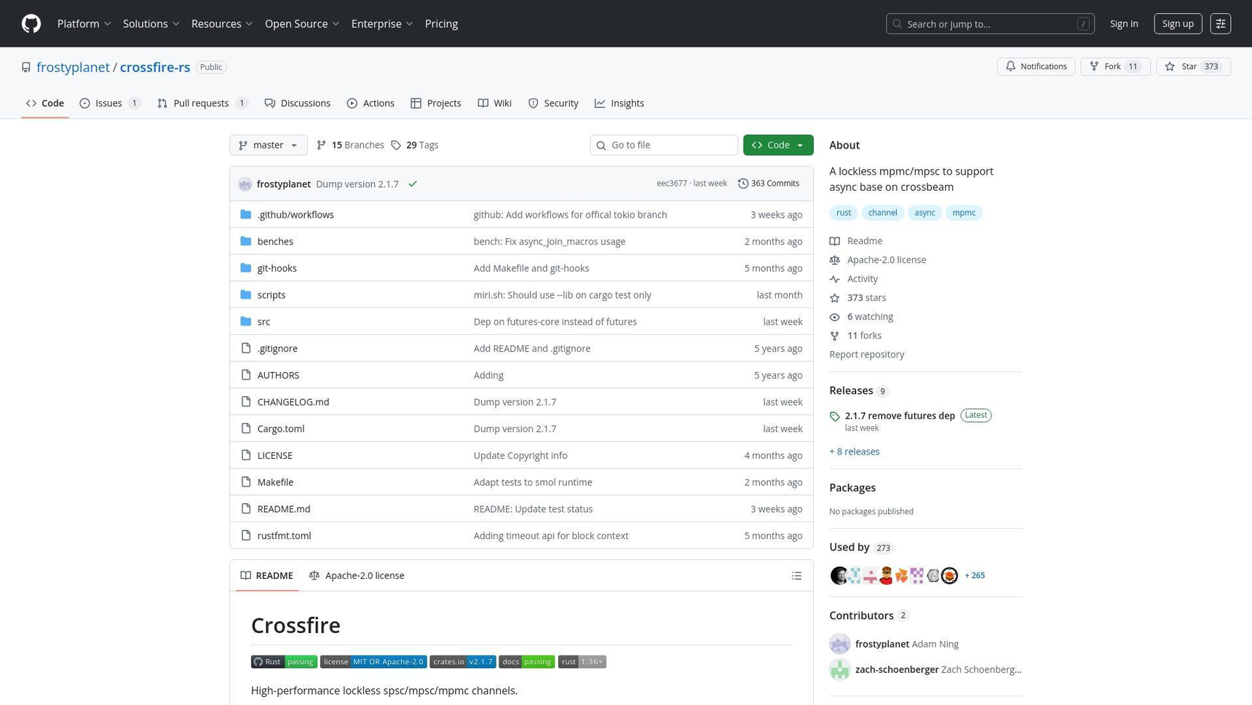Open the 363 Commits history
The height and width of the screenshot is (705, 1252).
pyautogui.click(x=769, y=184)
